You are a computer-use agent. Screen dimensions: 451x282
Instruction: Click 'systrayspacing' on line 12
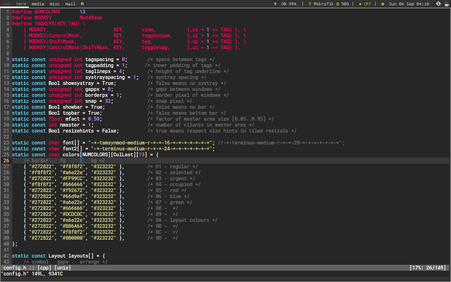pyautogui.click(x=105, y=77)
